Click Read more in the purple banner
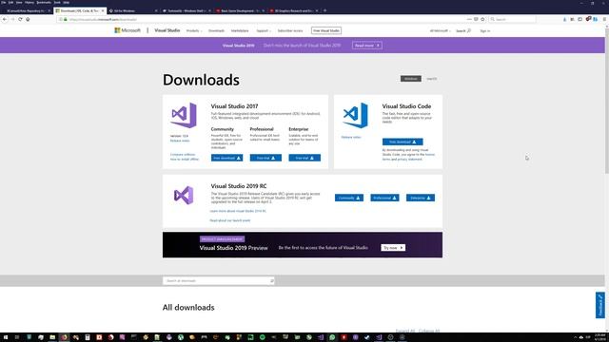 [x=367, y=46]
